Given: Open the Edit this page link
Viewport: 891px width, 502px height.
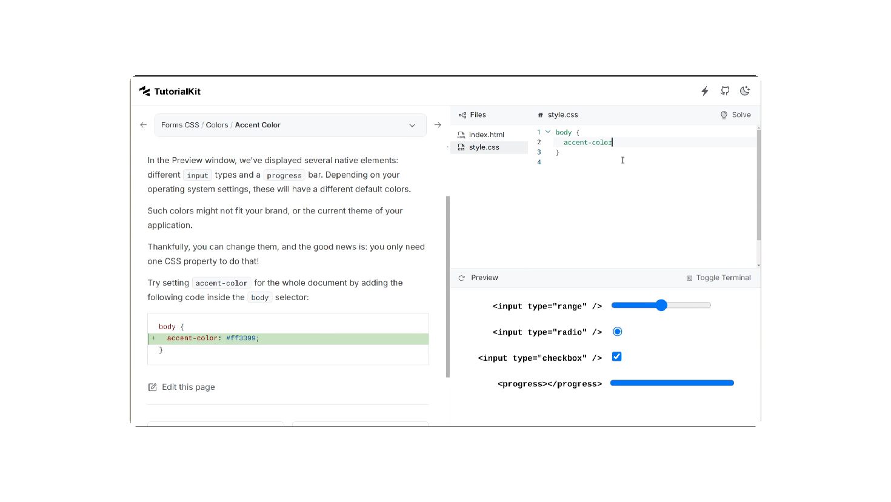Looking at the screenshot, I should (182, 387).
